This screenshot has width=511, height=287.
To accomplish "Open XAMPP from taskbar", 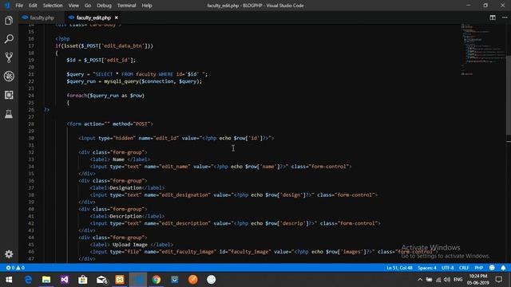I will (x=120, y=280).
